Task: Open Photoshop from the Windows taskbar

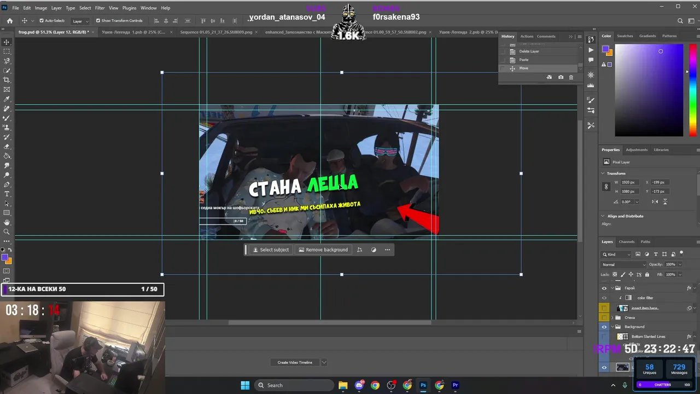Action: [423, 385]
